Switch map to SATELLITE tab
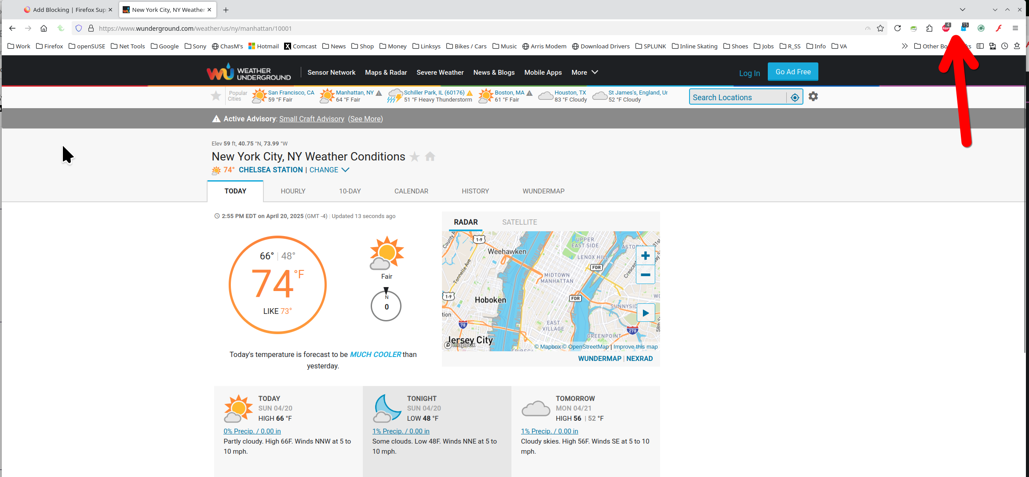This screenshot has height=477, width=1029. pyautogui.click(x=520, y=222)
